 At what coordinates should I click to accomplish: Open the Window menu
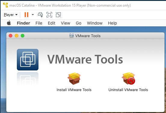point(95,23)
